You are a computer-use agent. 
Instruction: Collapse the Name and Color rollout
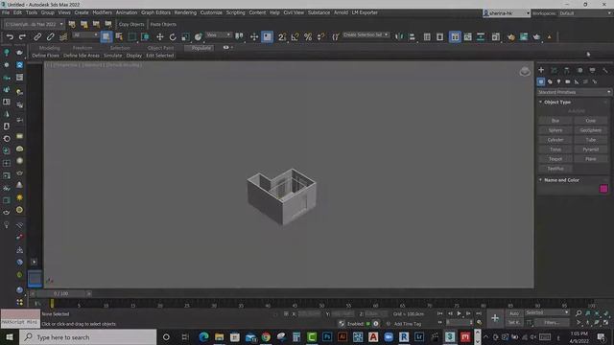coord(560,180)
